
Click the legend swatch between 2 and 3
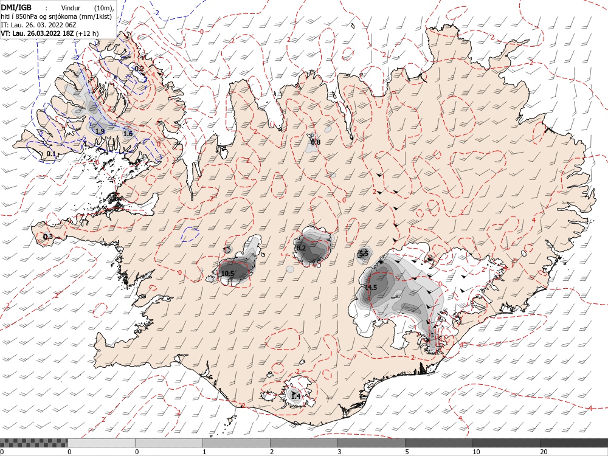[303, 443]
